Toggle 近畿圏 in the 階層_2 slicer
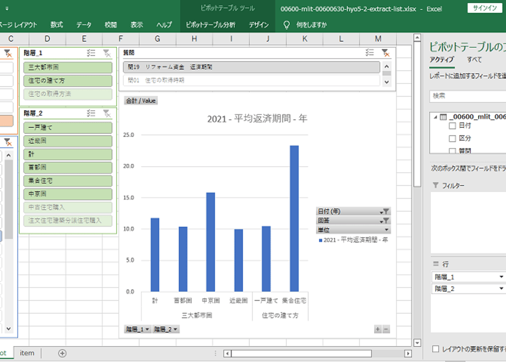Viewport: 506px width, 362px height. pyautogui.click(x=68, y=141)
